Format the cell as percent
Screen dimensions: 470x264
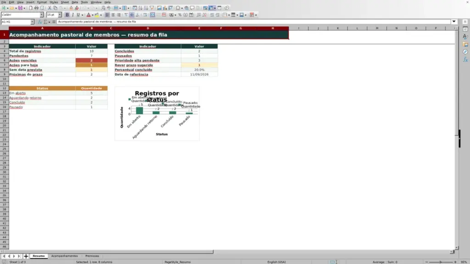[180, 15]
